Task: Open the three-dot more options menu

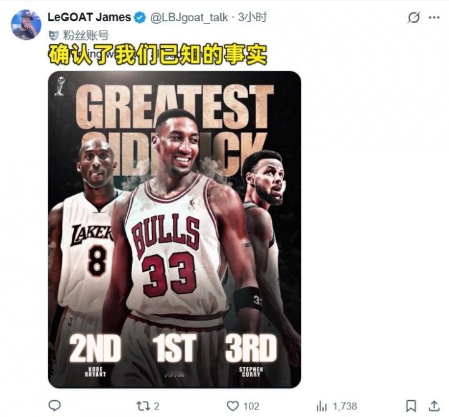Action: click(434, 17)
